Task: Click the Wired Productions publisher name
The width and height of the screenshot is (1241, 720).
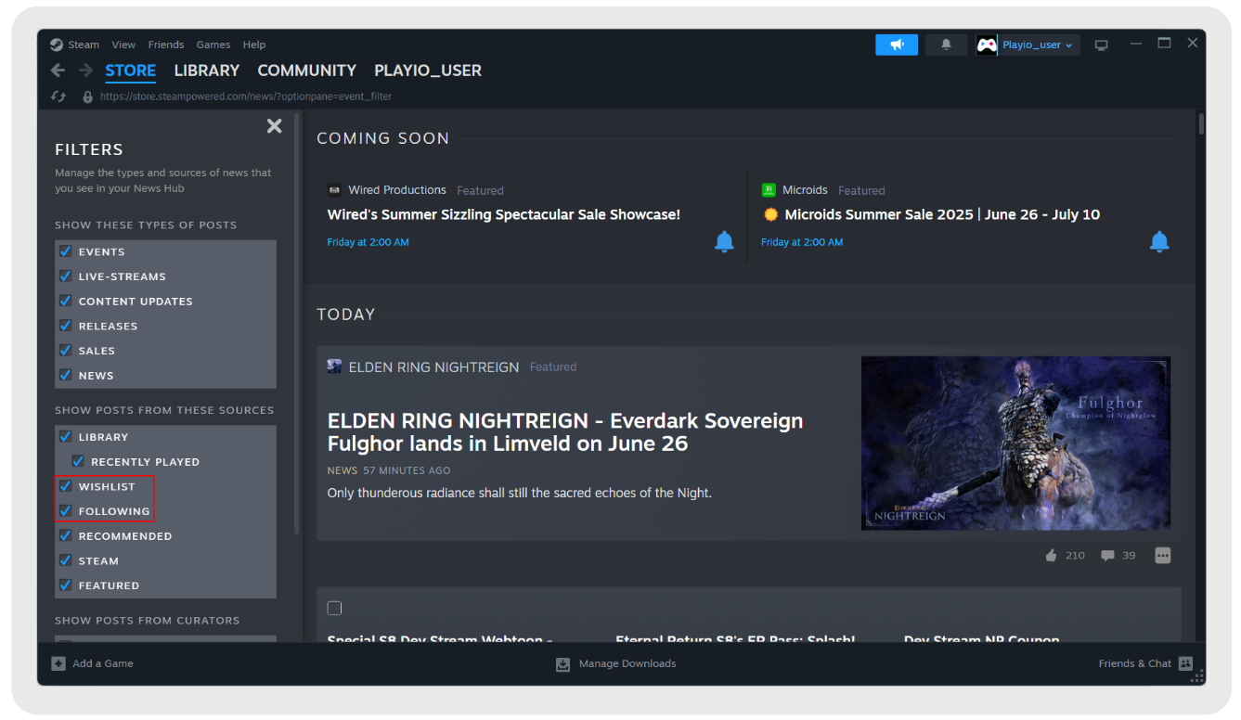Action: tap(397, 190)
